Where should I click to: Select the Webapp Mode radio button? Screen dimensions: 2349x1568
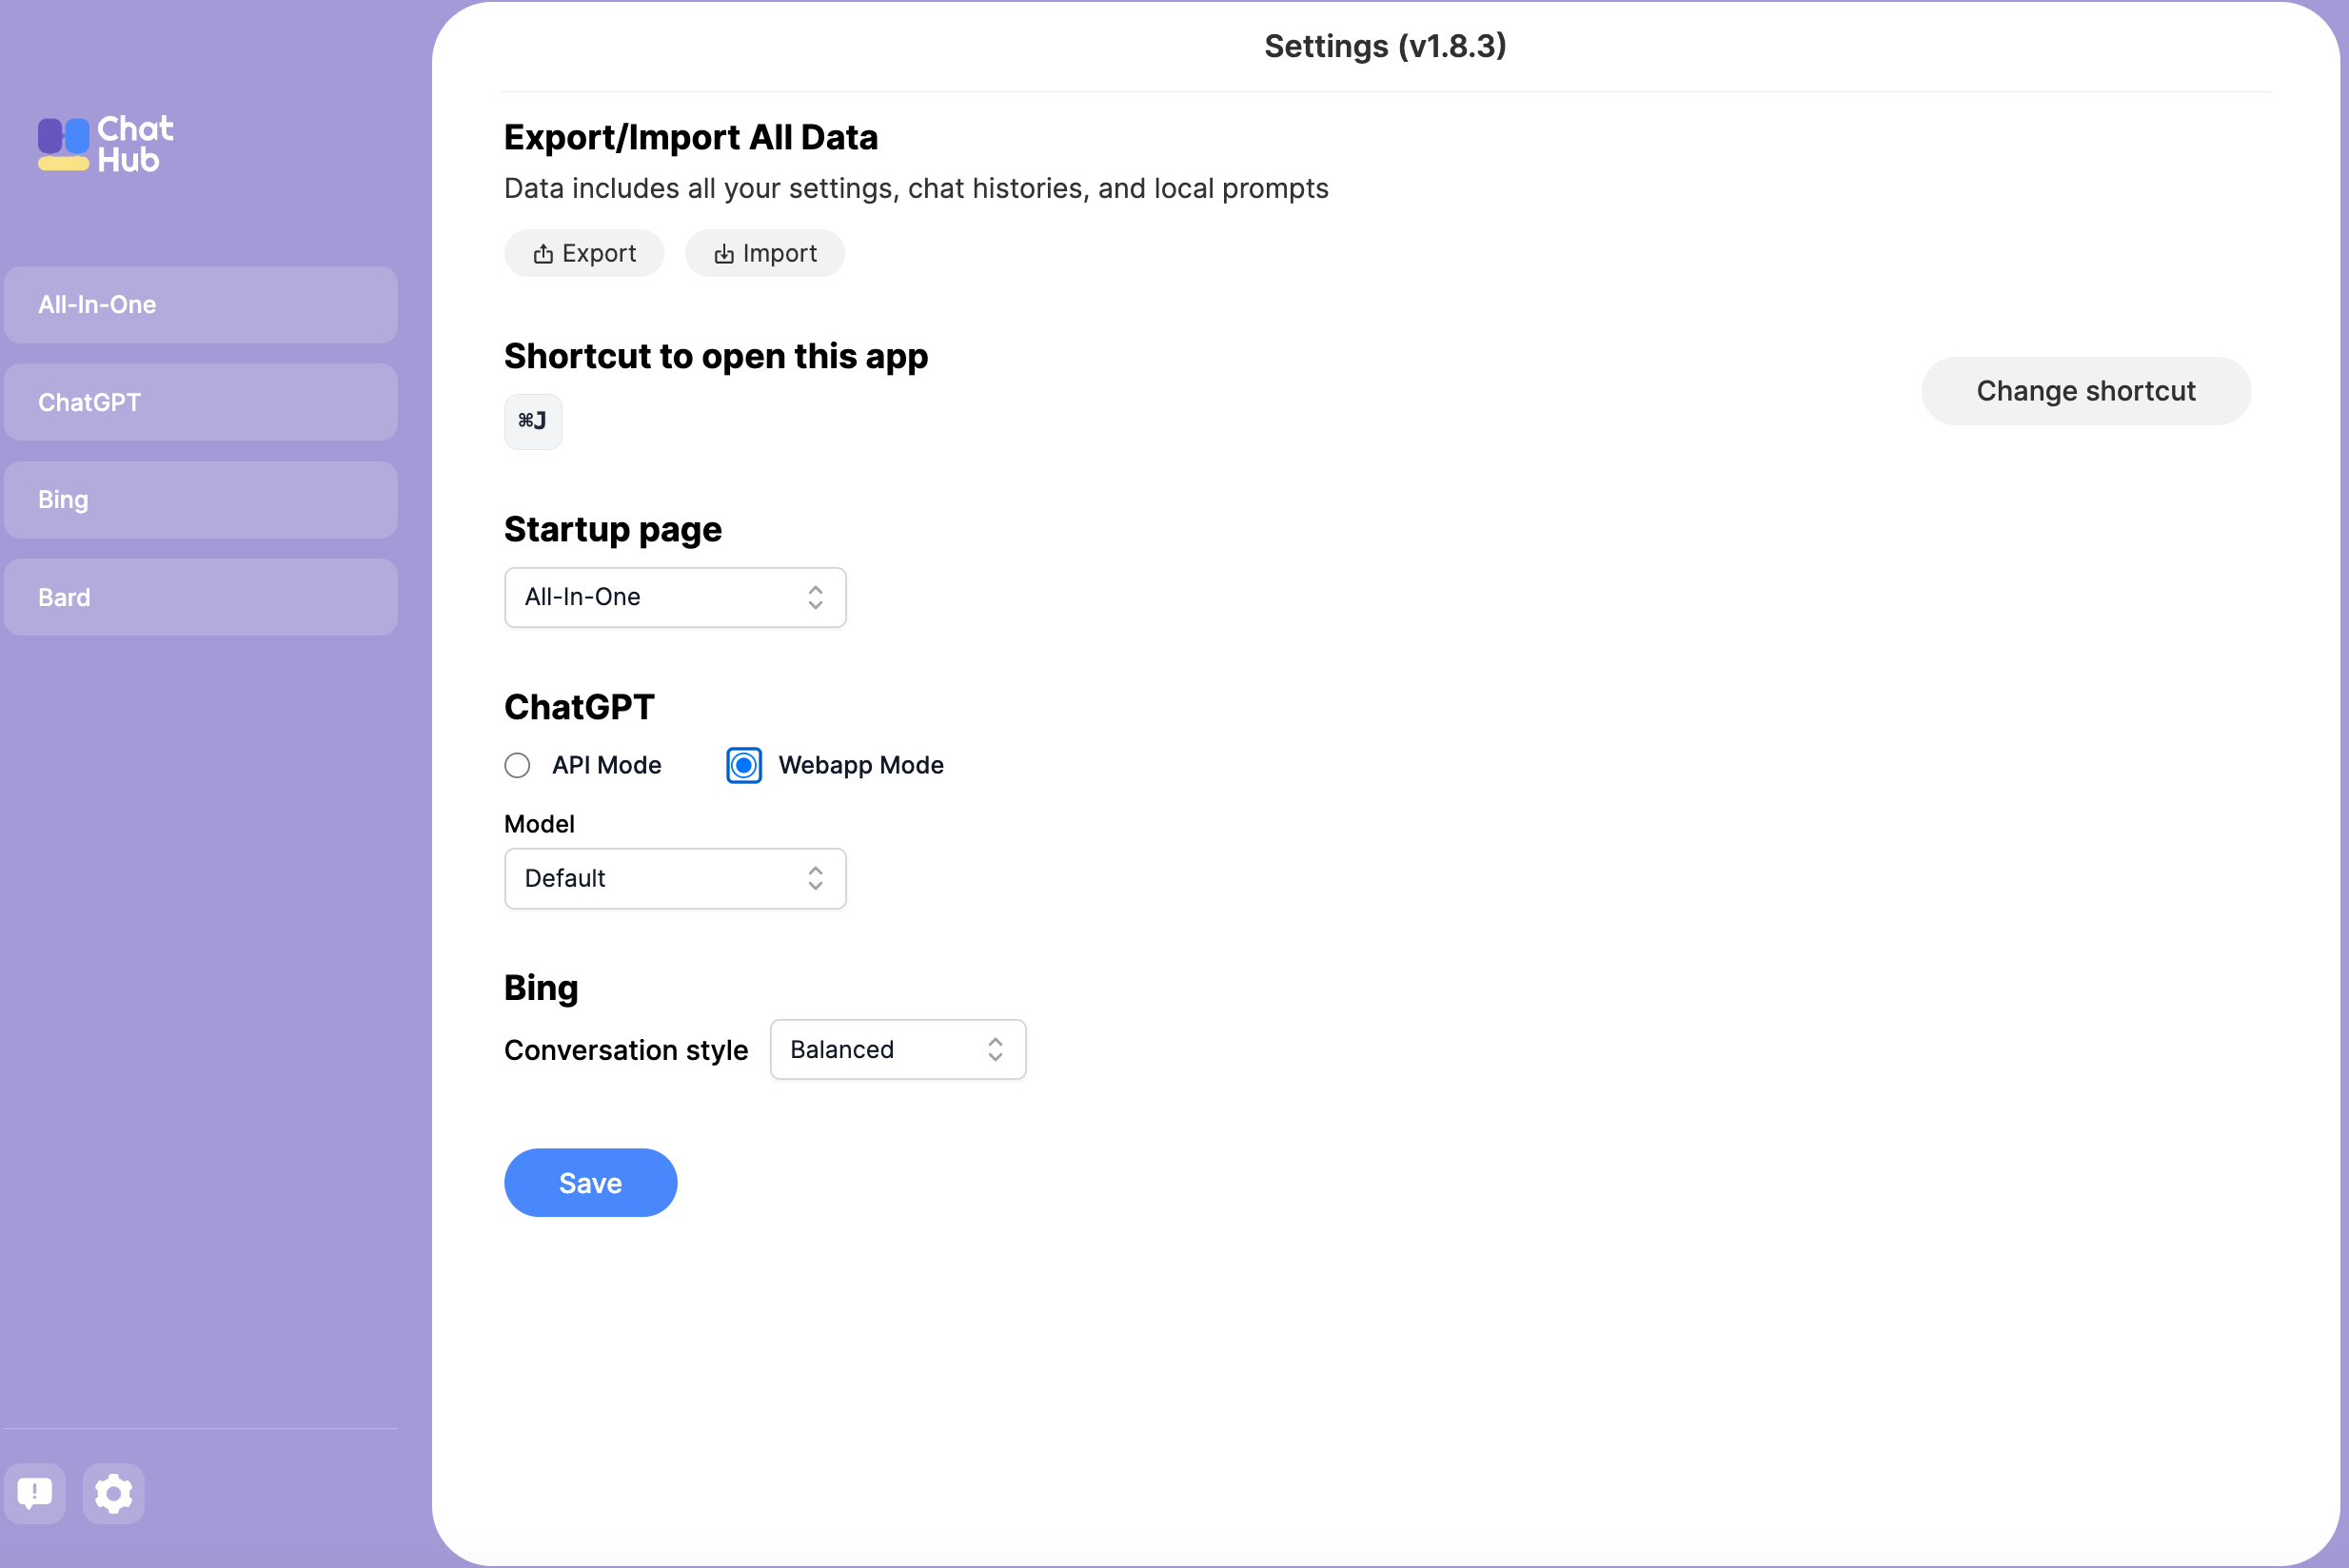pyautogui.click(x=743, y=765)
